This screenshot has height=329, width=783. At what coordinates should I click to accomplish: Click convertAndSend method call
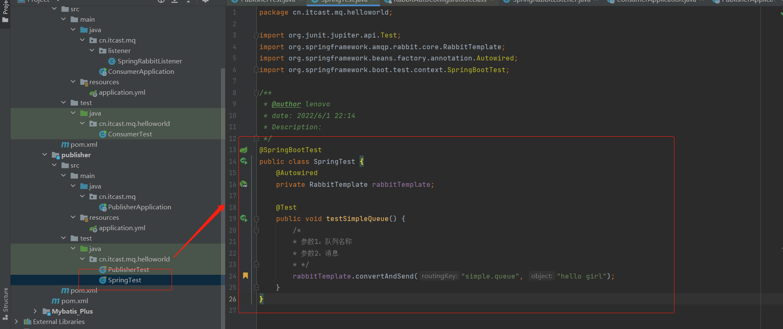[x=384, y=276]
